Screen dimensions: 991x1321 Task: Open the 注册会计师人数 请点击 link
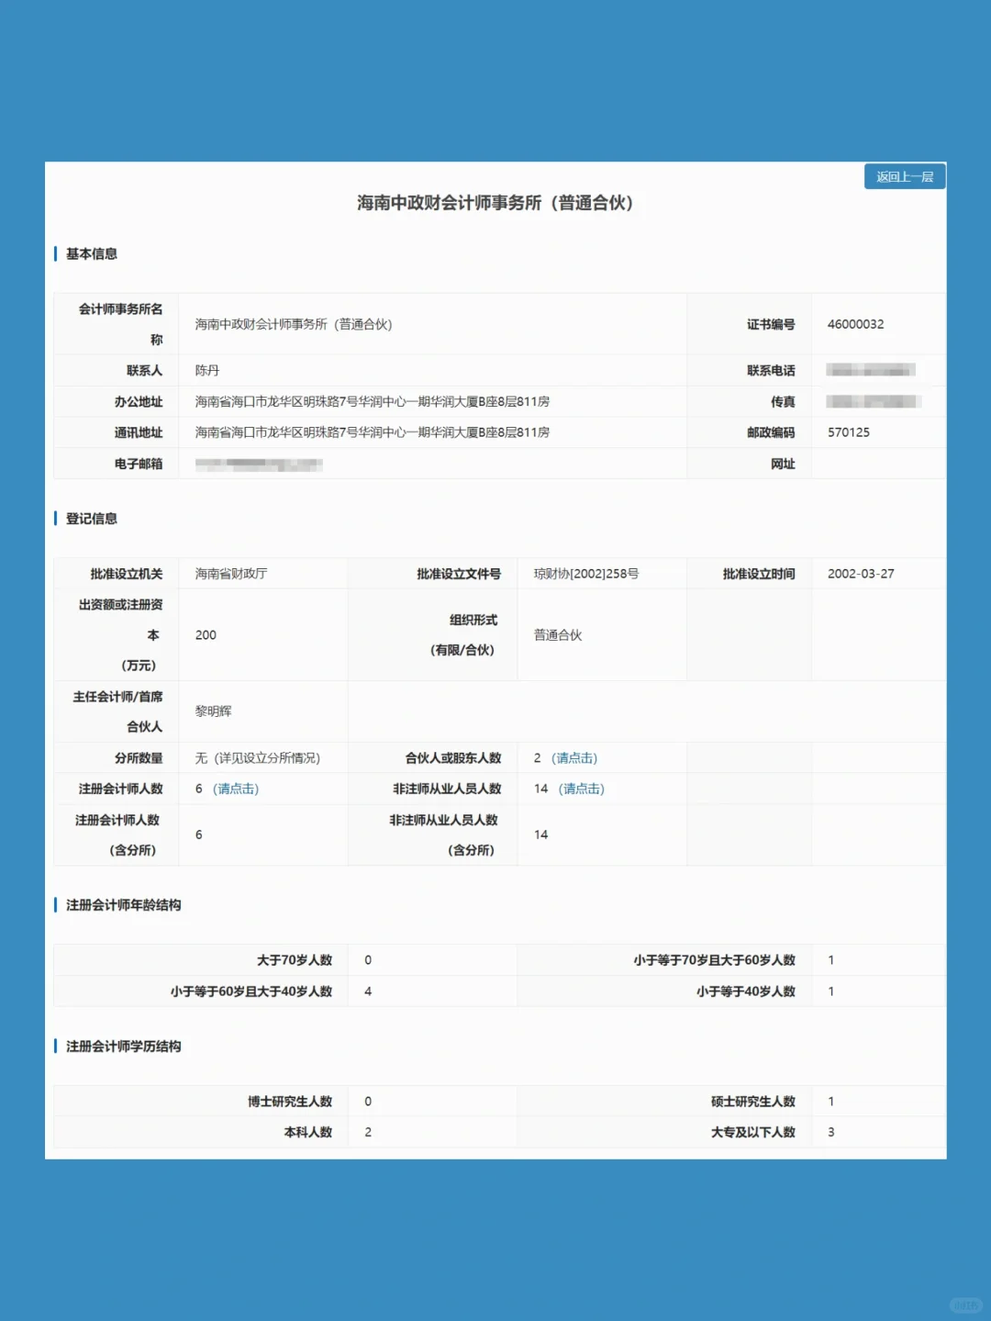pyautogui.click(x=236, y=789)
